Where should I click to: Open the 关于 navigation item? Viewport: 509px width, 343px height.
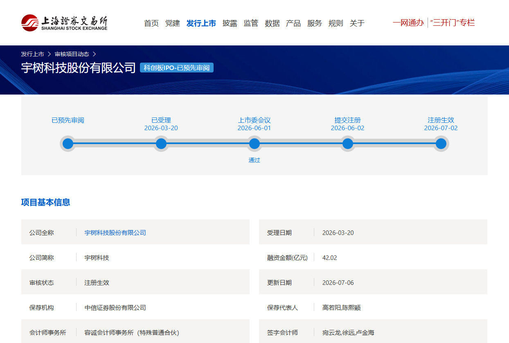[x=357, y=23]
